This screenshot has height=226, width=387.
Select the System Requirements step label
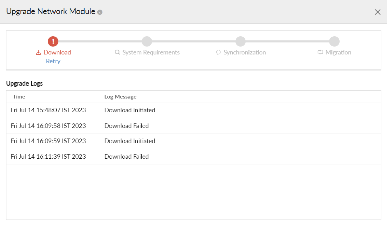pos(151,52)
